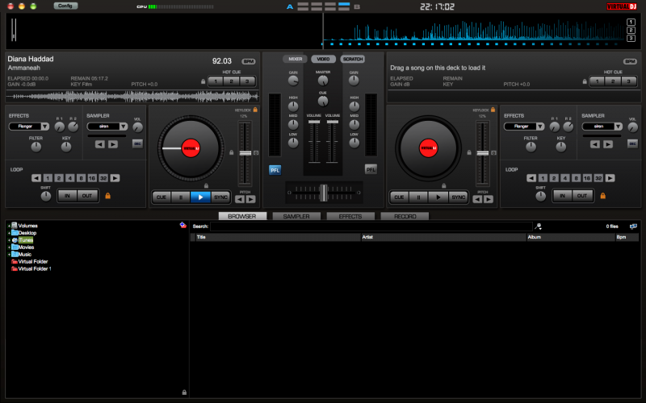This screenshot has height=403, width=646.
Task: Click inside the Search field
Action: (x=371, y=226)
